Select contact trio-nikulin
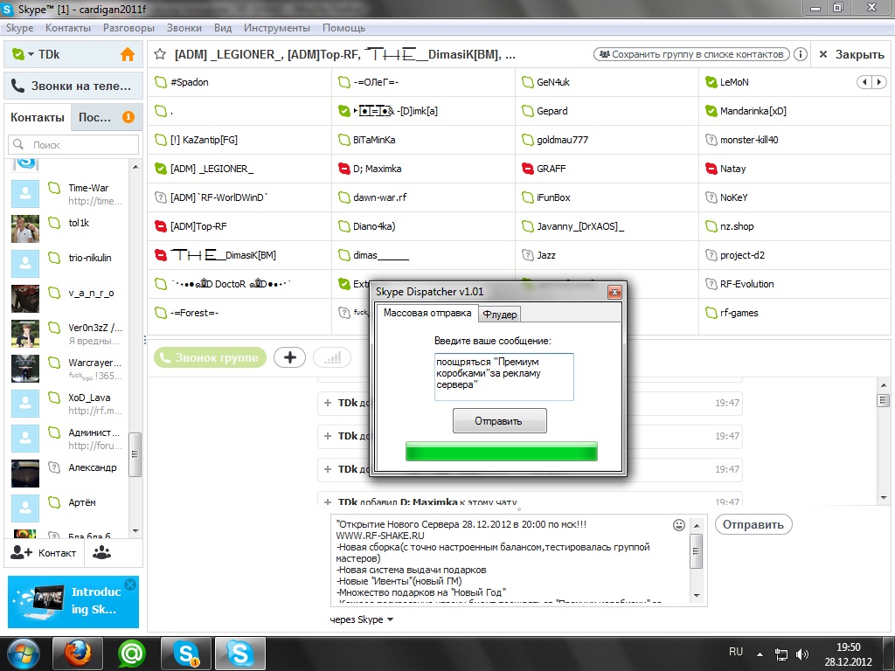This screenshot has width=895, height=671. (67, 264)
